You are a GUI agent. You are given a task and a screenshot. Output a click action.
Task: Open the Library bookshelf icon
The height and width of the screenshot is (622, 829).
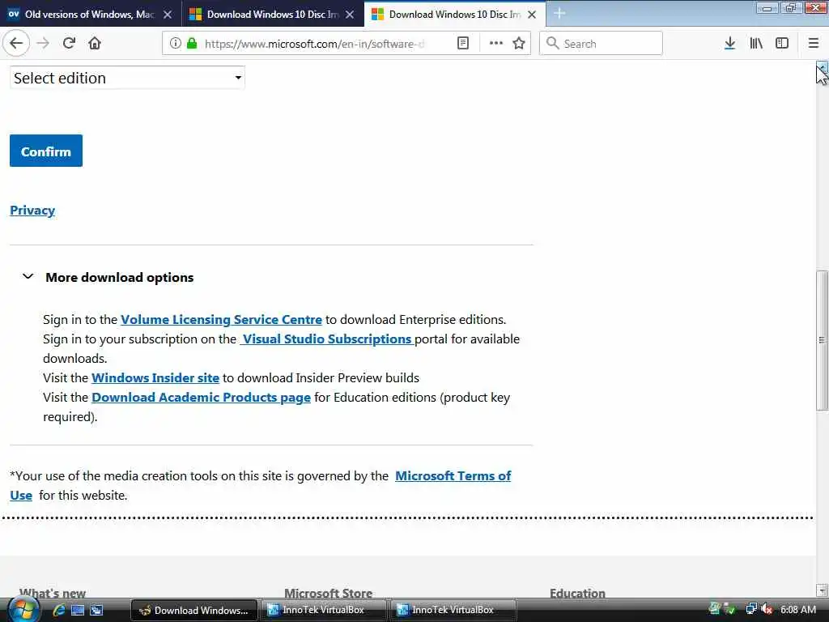coord(756,44)
